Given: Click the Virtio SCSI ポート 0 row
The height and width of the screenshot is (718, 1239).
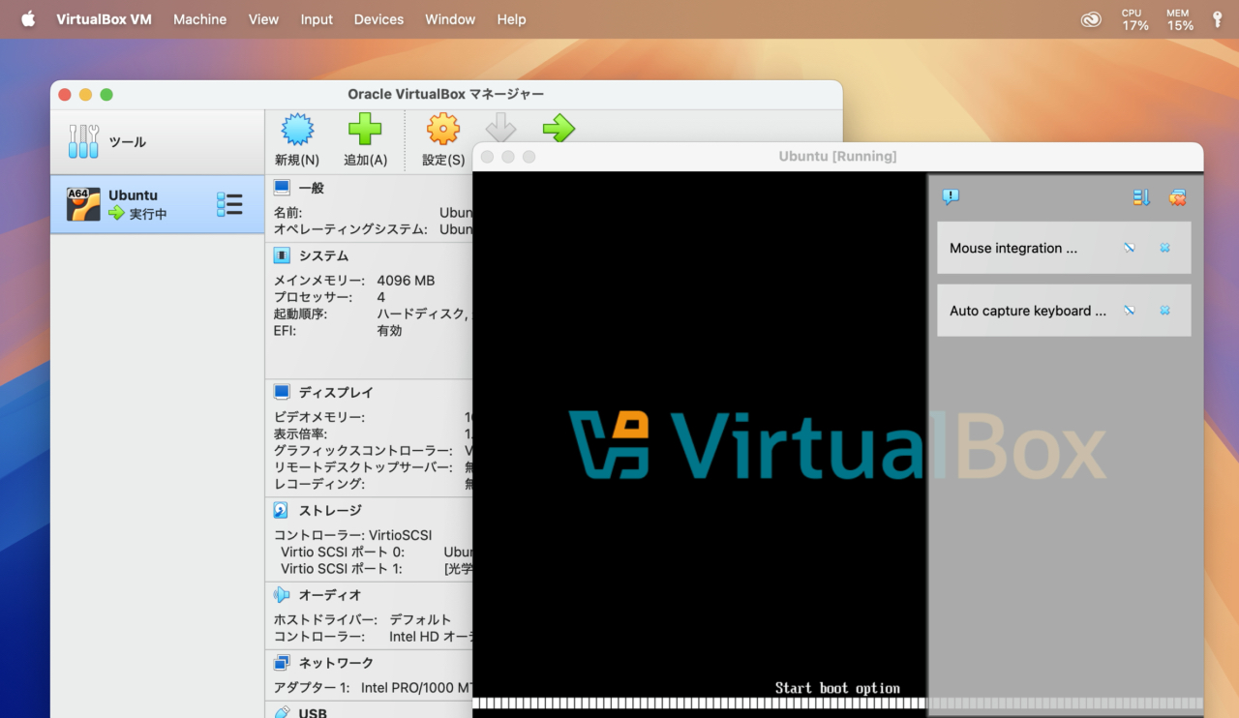Looking at the screenshot, I should 377,552.
